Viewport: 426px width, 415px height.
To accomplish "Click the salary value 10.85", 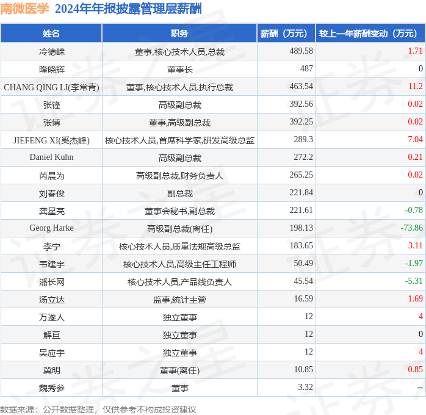I will (303, 369).
